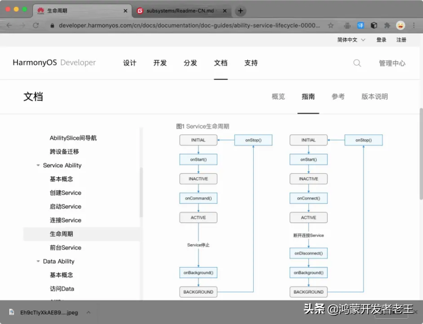This screenshot has width=423, height=324.
Task: Reload the page with the refresh icon
Action: click(36, 25)
